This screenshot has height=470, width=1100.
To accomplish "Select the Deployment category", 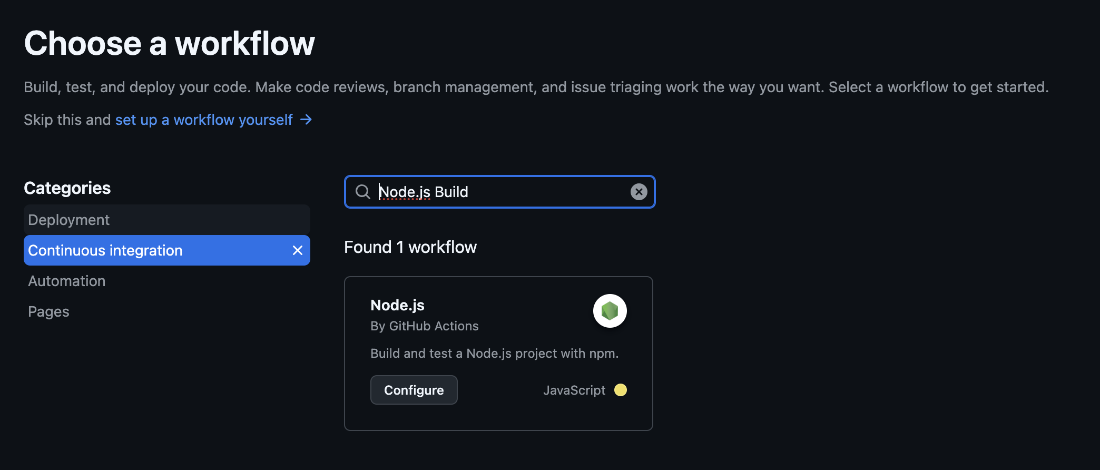I will [x=68, y=219].
